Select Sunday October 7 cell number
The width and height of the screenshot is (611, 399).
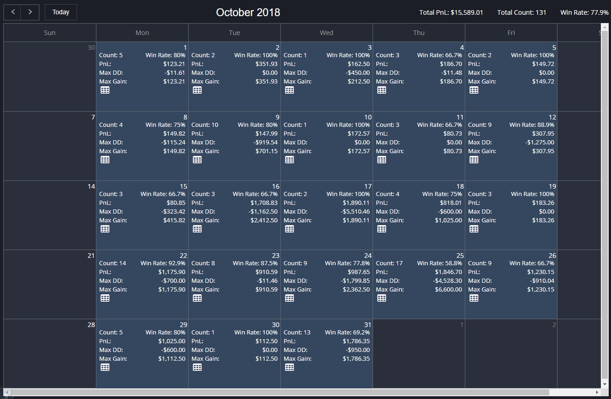93,117
